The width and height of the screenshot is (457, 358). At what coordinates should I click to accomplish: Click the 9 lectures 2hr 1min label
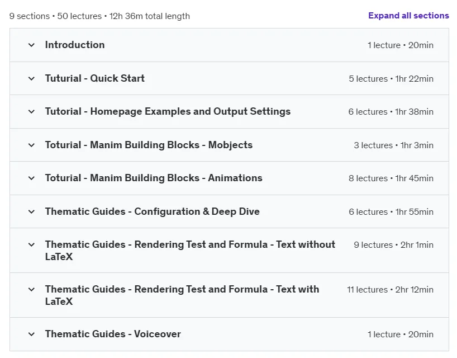coord(393,245)
